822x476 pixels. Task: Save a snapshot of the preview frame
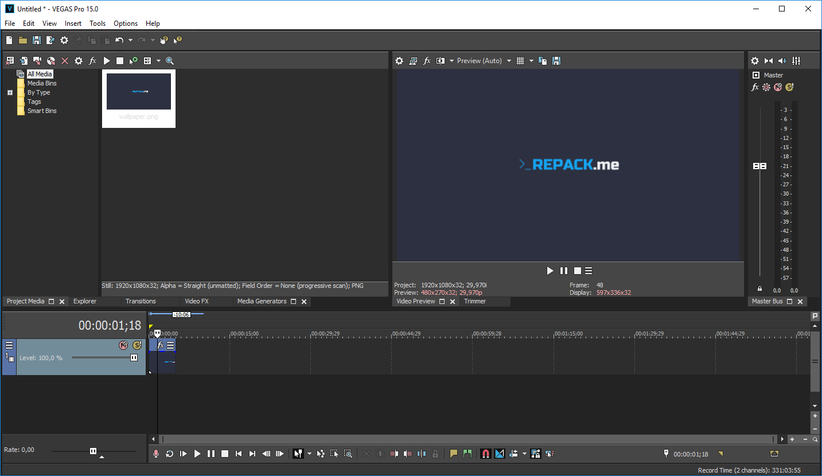(556, 60)
